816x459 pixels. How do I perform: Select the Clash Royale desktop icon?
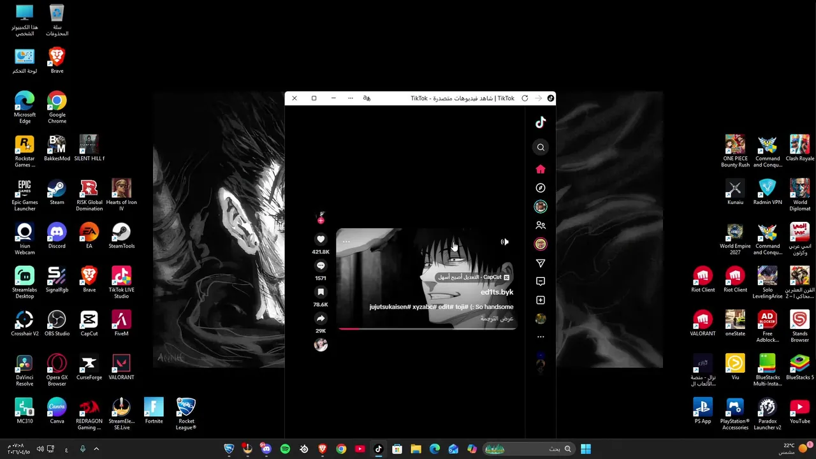coord(800,149)
